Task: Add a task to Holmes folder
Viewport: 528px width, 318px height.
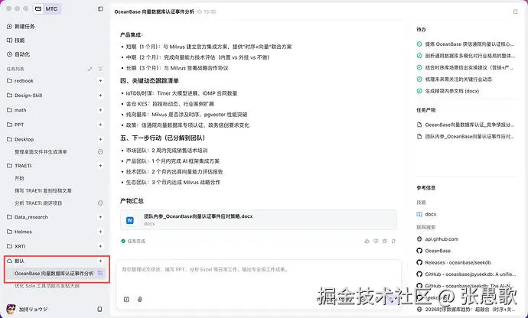Action: 100,232
